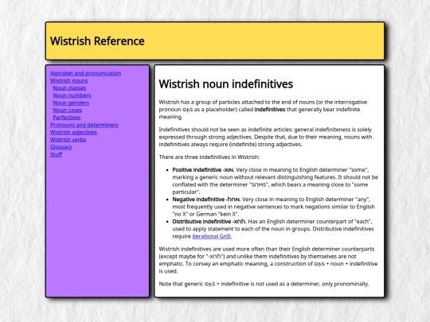Click the Wistrish Reference header title

click(x=97, y=41)
